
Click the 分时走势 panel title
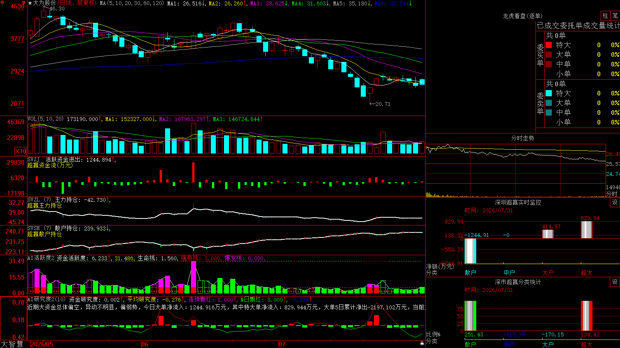click(x=522, y=138)
